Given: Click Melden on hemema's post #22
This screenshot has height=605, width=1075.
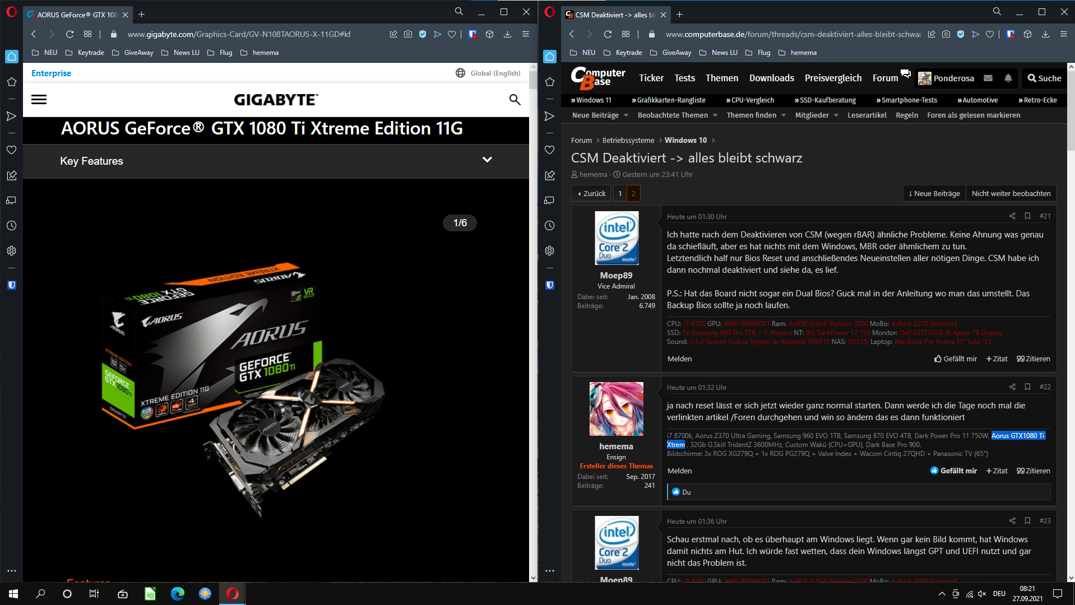Looking at the screenshot, I should point(679,471).
